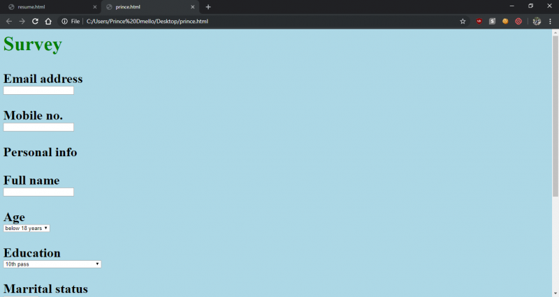
Task: Open the Chrome three-dot menu
Action: pyautogui.click(x=550, y=22)
